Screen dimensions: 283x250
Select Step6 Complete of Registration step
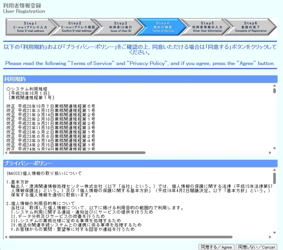pyautogui.click(x=251, y=27)
